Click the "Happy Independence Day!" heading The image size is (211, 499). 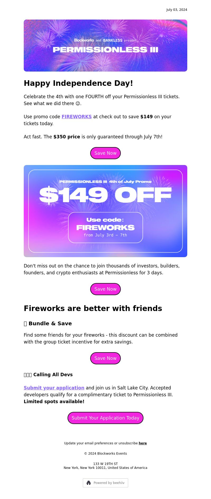(78, 83)
